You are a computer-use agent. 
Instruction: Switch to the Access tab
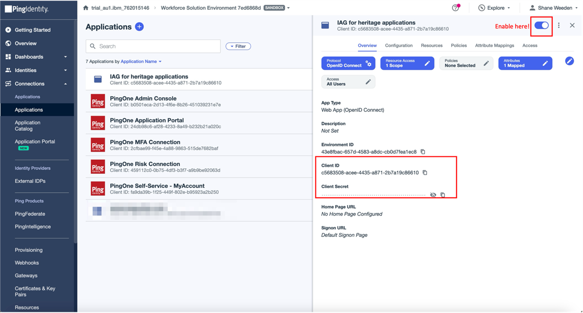[x=530, y=46]
